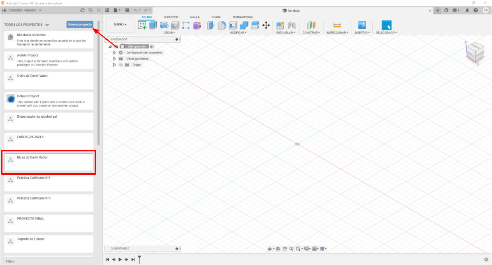The image size is (492, 265).
Task: Activate the (Sin guardar) component radio
Action: pyautogui.click(x=151, y=47)
